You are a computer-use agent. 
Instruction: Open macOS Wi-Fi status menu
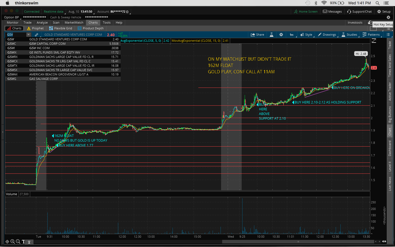pyautogui.click(x=324, y=3)
